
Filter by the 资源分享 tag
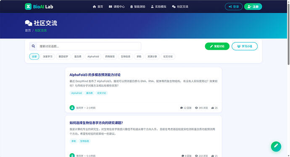pyautogui.click(x=152, y=56)
